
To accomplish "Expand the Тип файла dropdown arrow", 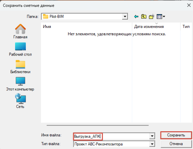I will [152, 144].
